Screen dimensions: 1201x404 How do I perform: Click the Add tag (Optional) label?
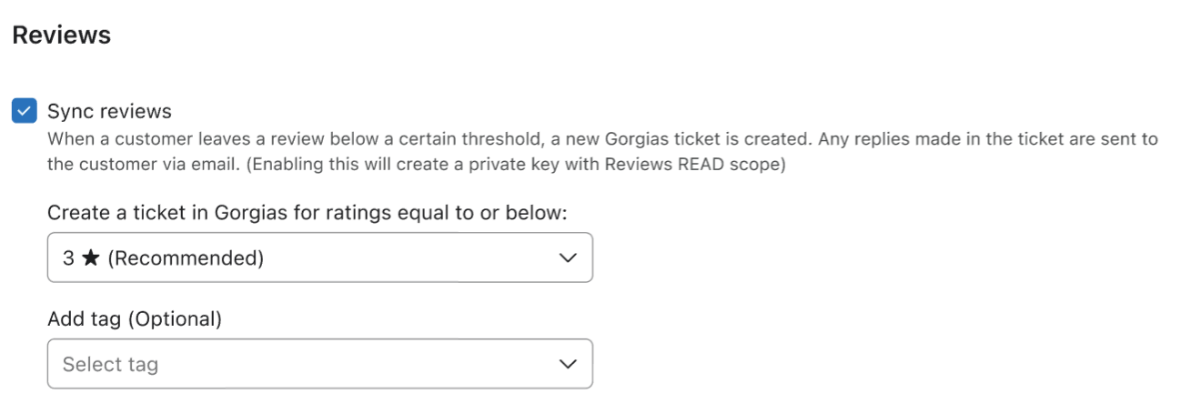click(x=134, y=318)
